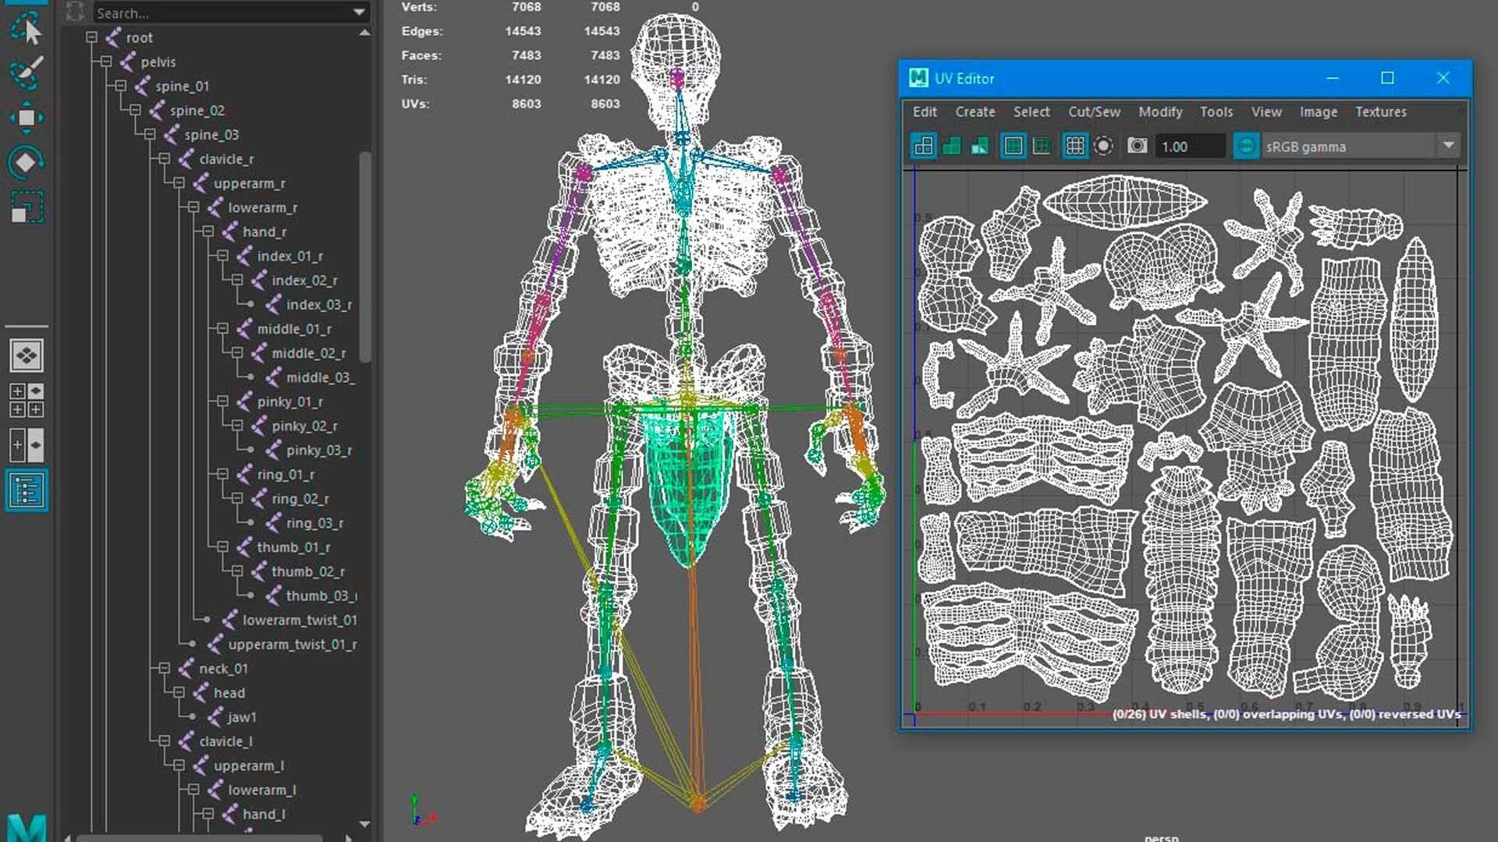
Task: Collapse the hand_r joint hierarchy
Action: coord(208,232)
